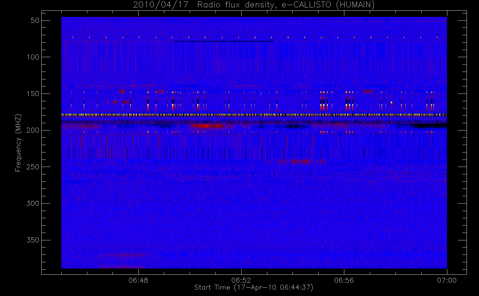Click the 06:48 time tick label
The height and width of the screenshot is (296, 479).
138,280
